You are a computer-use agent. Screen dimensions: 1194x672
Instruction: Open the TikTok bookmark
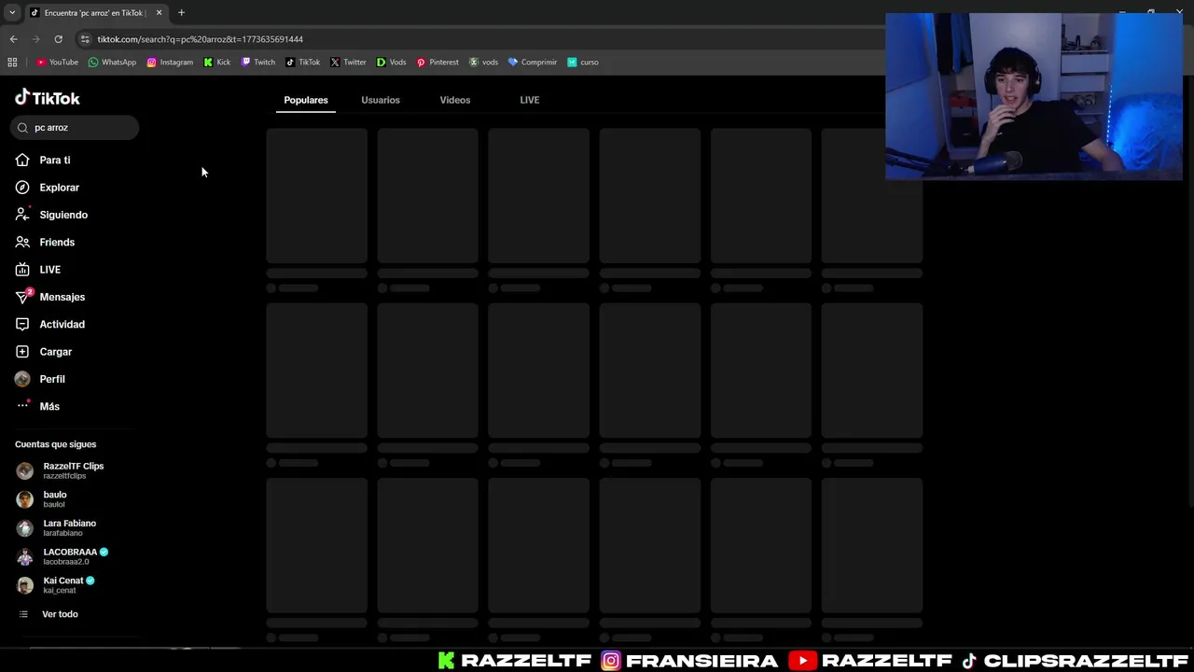point(303,63)
